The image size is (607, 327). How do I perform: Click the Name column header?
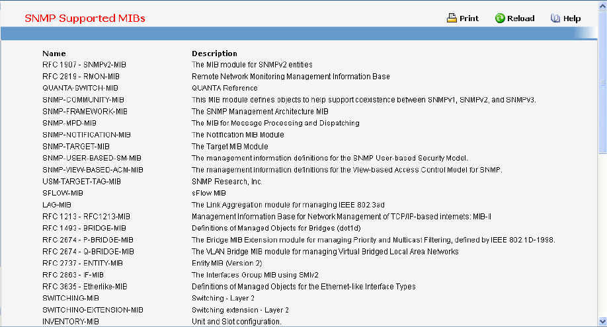pyautogui.click(x=54, y=54)
